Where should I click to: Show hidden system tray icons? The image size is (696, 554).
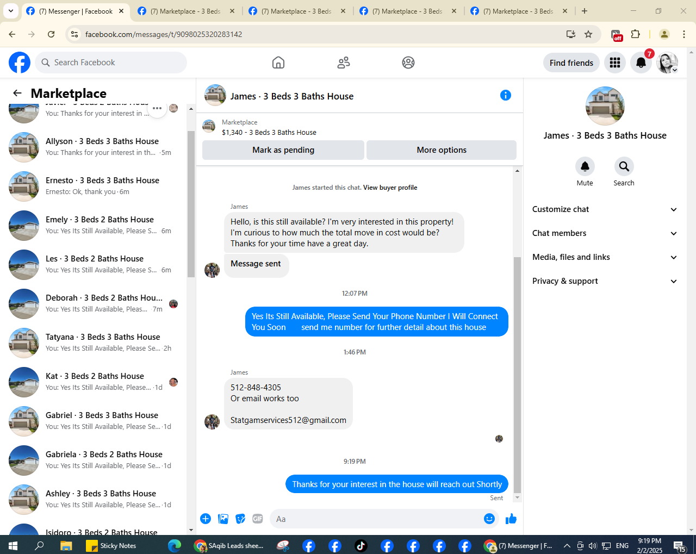(x=567, y=545)
